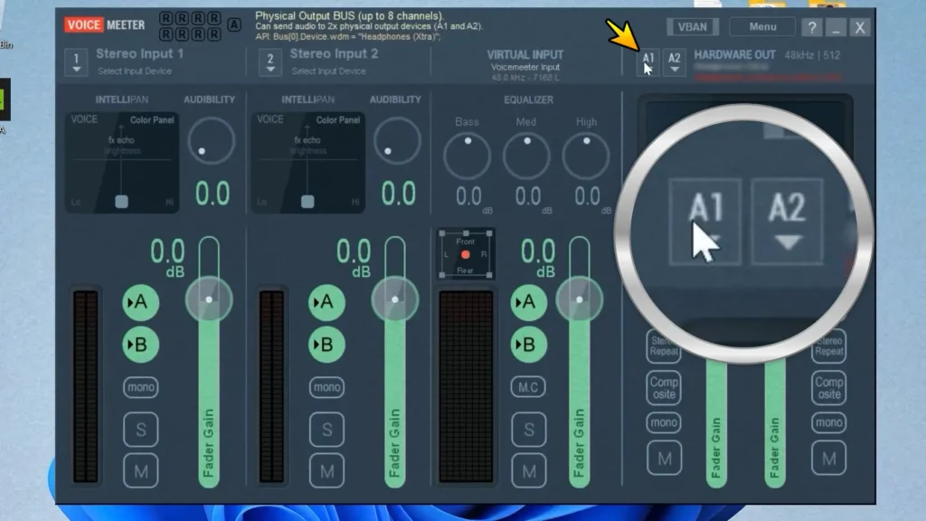Click the left Composite mode button
This screenshot has height=521, width=926.
[x=664, y=388]
